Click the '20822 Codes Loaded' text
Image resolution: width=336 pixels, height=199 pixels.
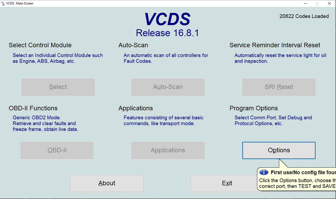click(304, 16)
